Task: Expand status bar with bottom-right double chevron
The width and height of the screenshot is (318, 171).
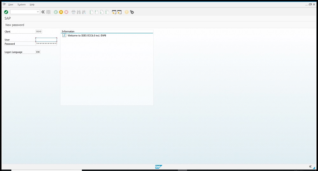Action: pos(310,167)
